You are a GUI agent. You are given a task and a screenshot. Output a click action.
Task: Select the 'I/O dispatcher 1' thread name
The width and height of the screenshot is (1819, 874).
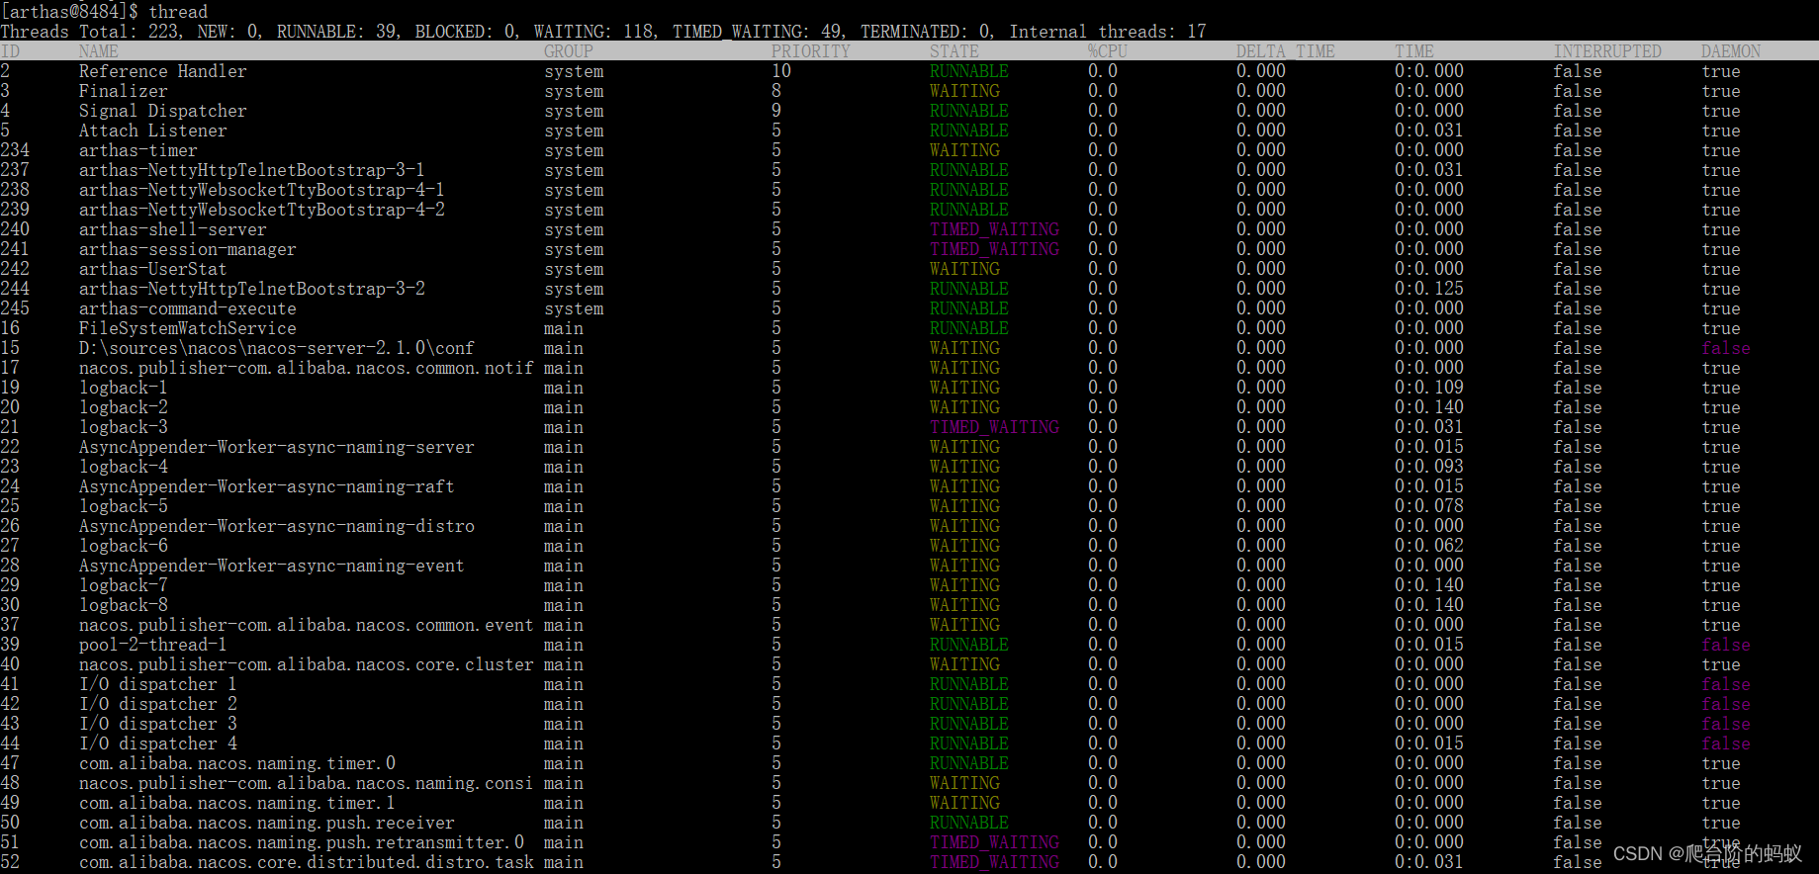point(158,684)
